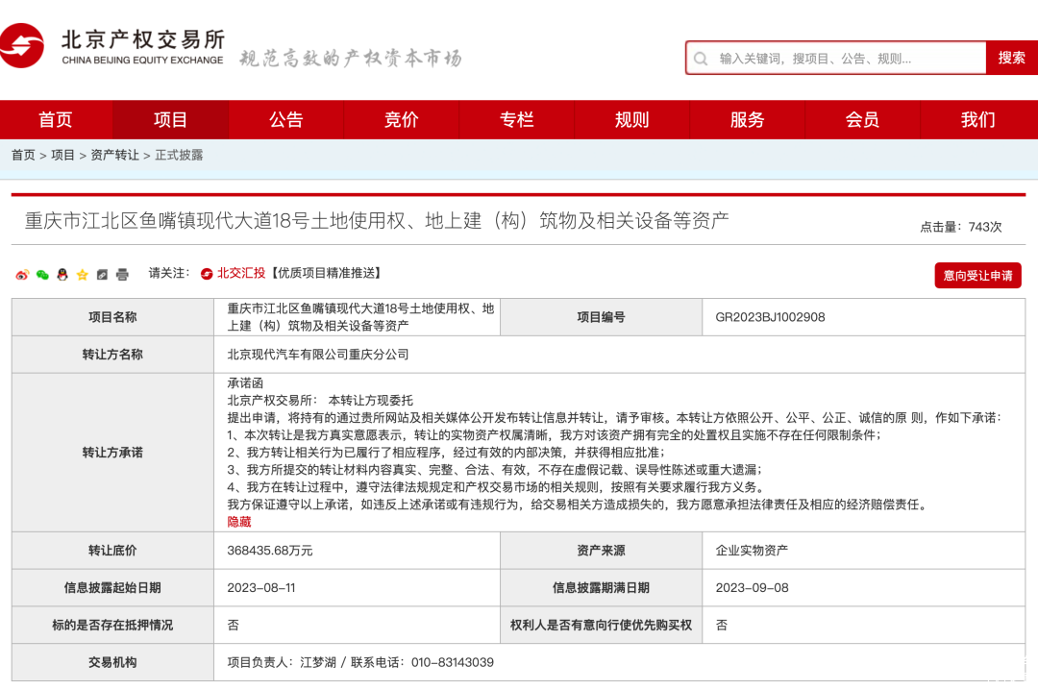This screenshot has width=1038, height=690.
Task: Open the 公告 navigation tab
Action: coord(285,120)
